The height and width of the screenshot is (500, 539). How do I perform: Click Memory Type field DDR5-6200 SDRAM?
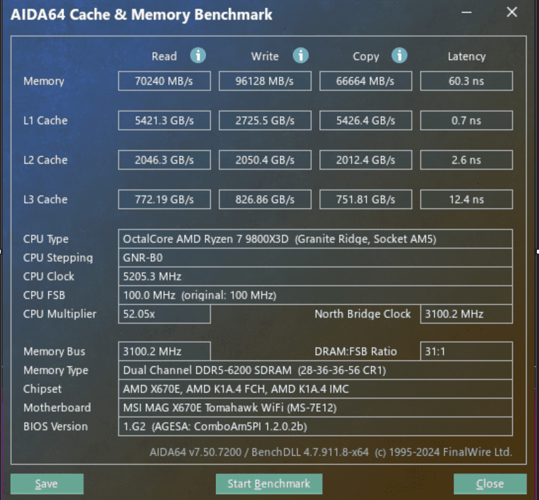pos(315,370)
